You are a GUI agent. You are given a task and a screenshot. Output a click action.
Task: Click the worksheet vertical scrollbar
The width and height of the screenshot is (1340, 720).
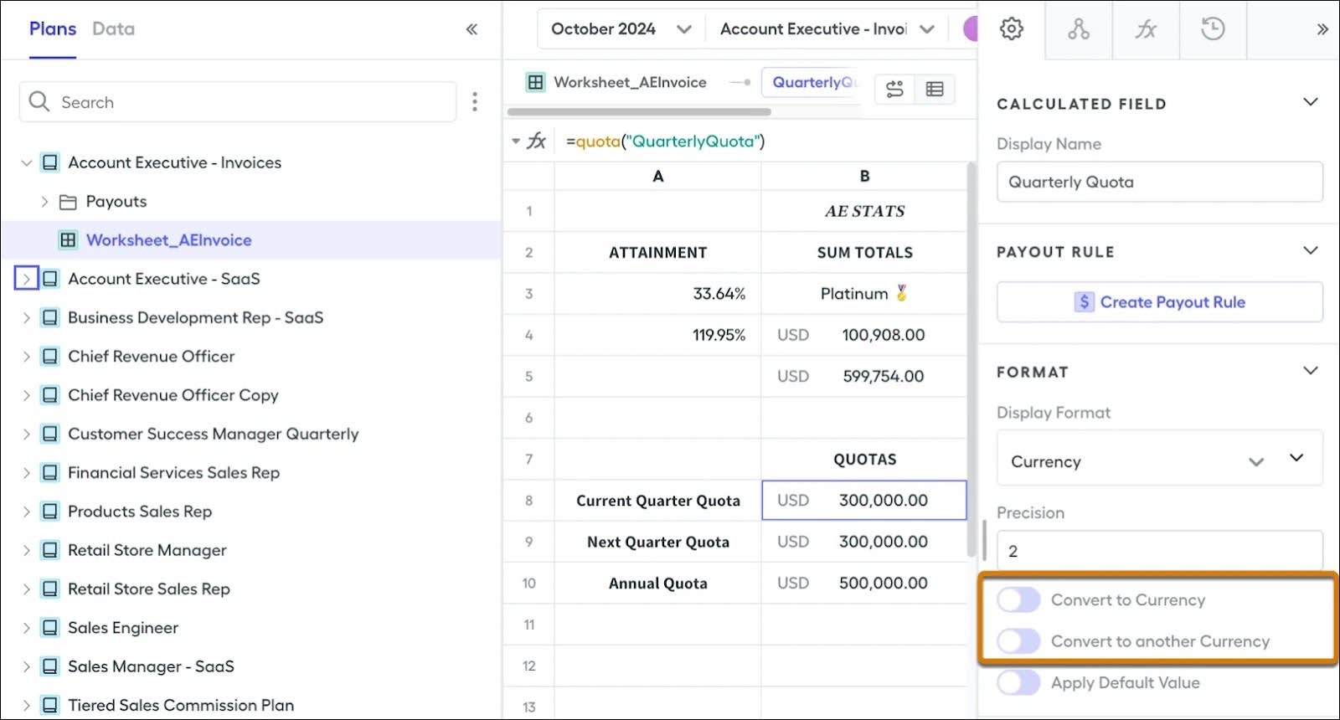click(971, 360)
